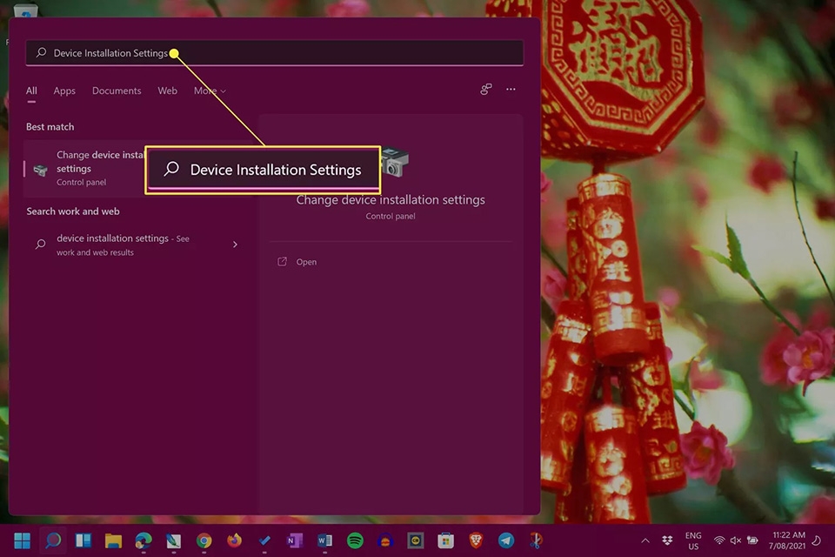
Task: Start Firefox from the taskbar
Action: pos(232,540)
